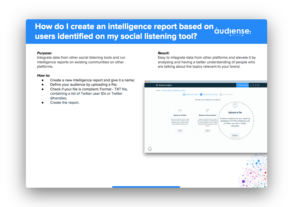Click the Based on Conversations heading
The height and width of the screenshot is (207, 293).
tap(208, 115)
